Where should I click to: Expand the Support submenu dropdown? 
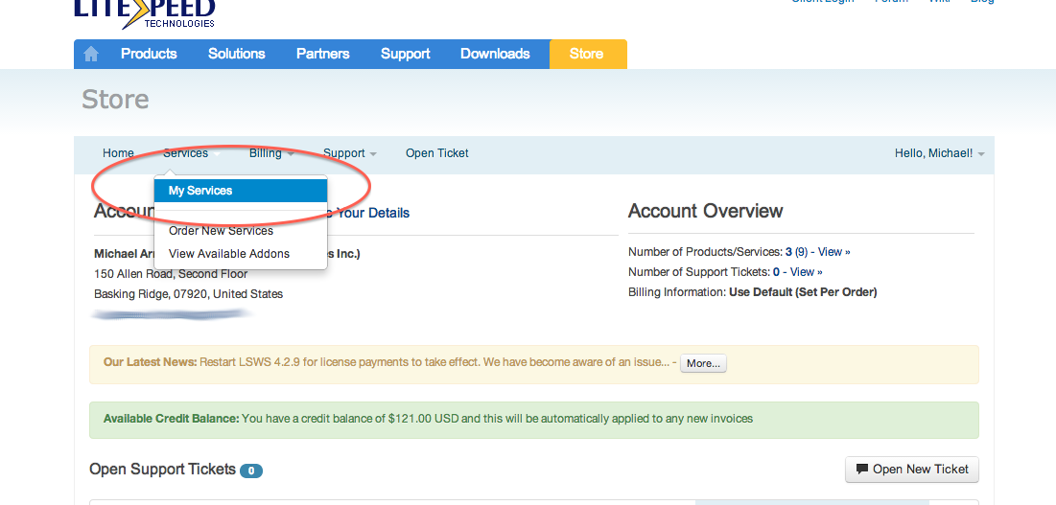[x=349, y=153]
